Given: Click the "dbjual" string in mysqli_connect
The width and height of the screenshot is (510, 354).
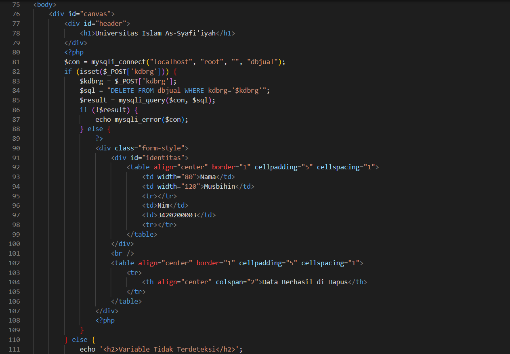Looking at the screenshot, I should coord(262,62).
